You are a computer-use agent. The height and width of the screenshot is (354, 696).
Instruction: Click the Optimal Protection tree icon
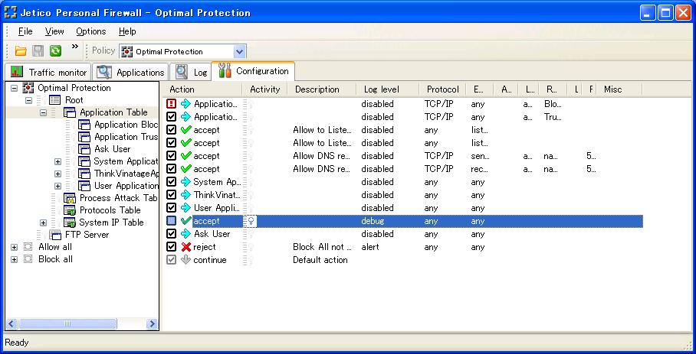point(28,88)
